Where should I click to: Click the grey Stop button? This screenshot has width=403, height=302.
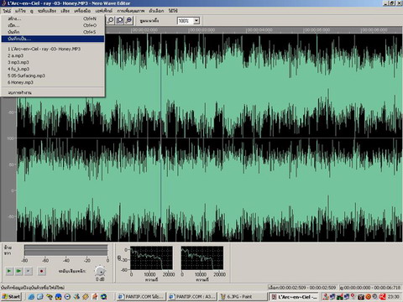point(29,271)
